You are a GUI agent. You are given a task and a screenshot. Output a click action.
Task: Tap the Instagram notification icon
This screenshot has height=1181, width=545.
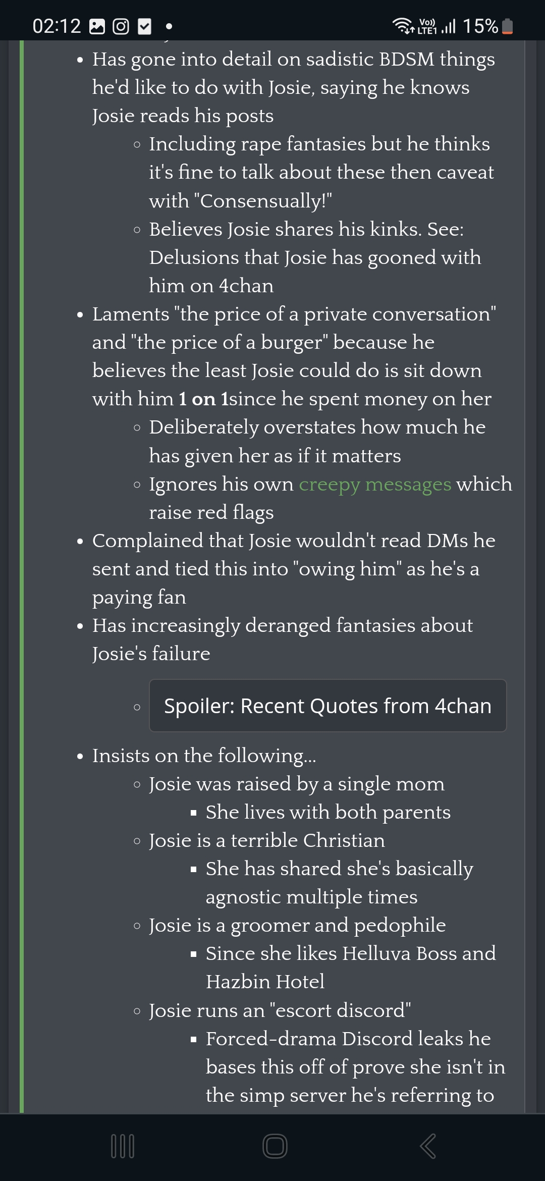121,26
